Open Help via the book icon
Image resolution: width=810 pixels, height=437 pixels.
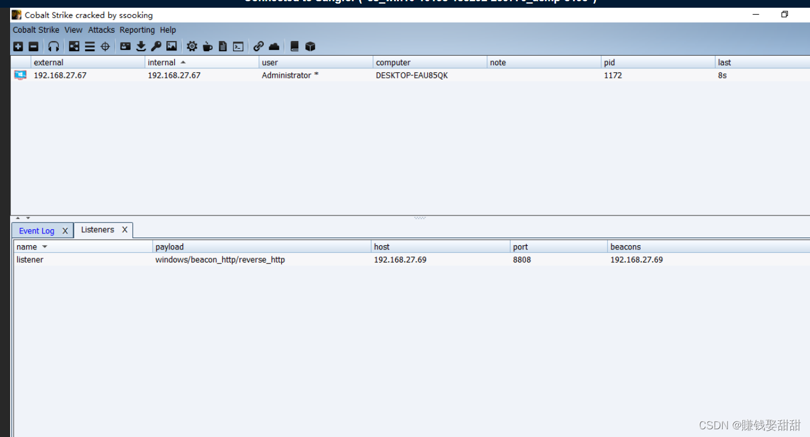click(294, 46)
